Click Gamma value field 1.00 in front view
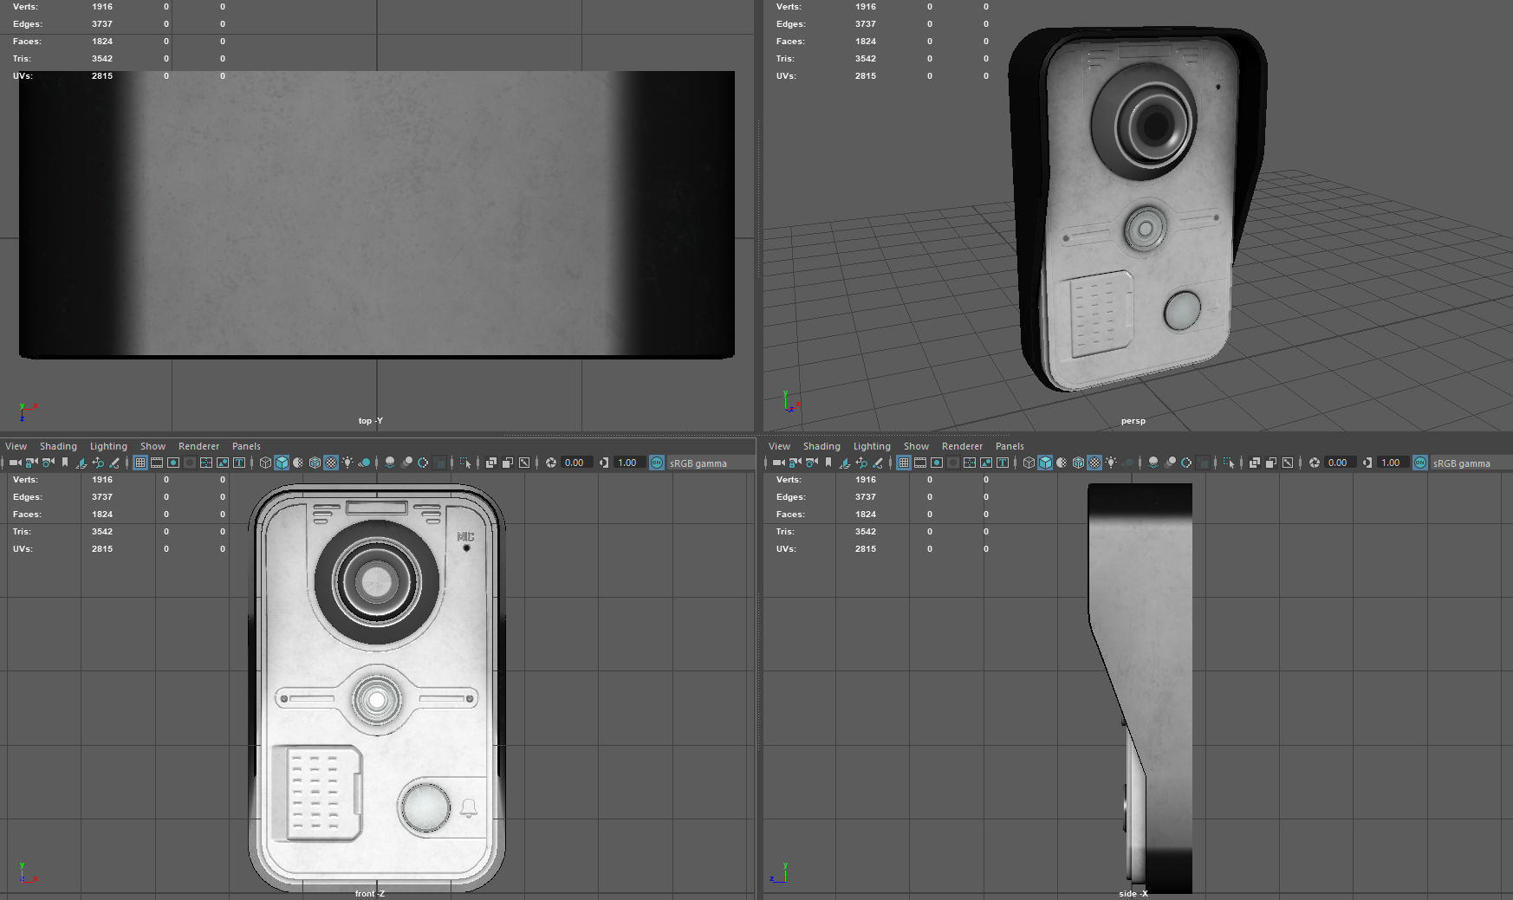1513x900 pixels. click(x=630, y=463)
